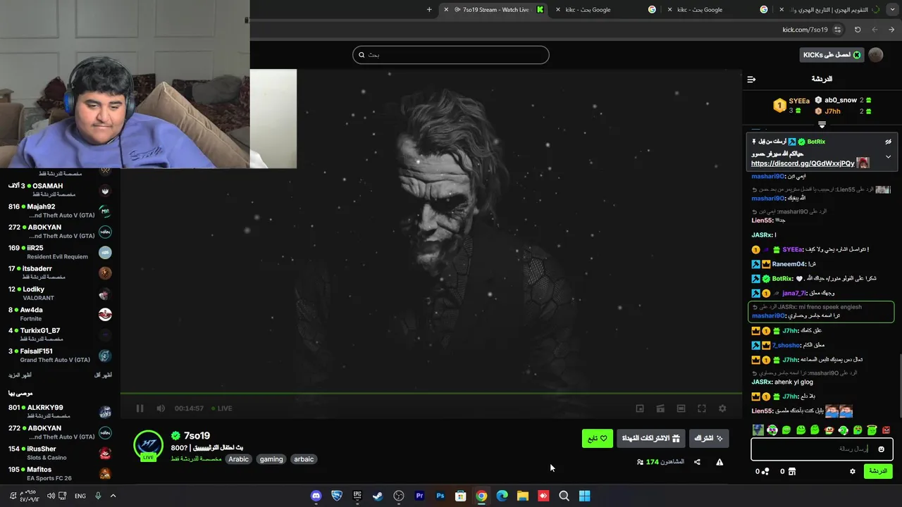Open a new browser tab plus
Screen dimensions: 902x507
coord(429,10)
